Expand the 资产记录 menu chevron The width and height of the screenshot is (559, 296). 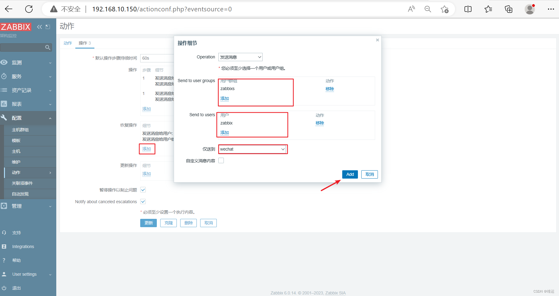point(50,90)
